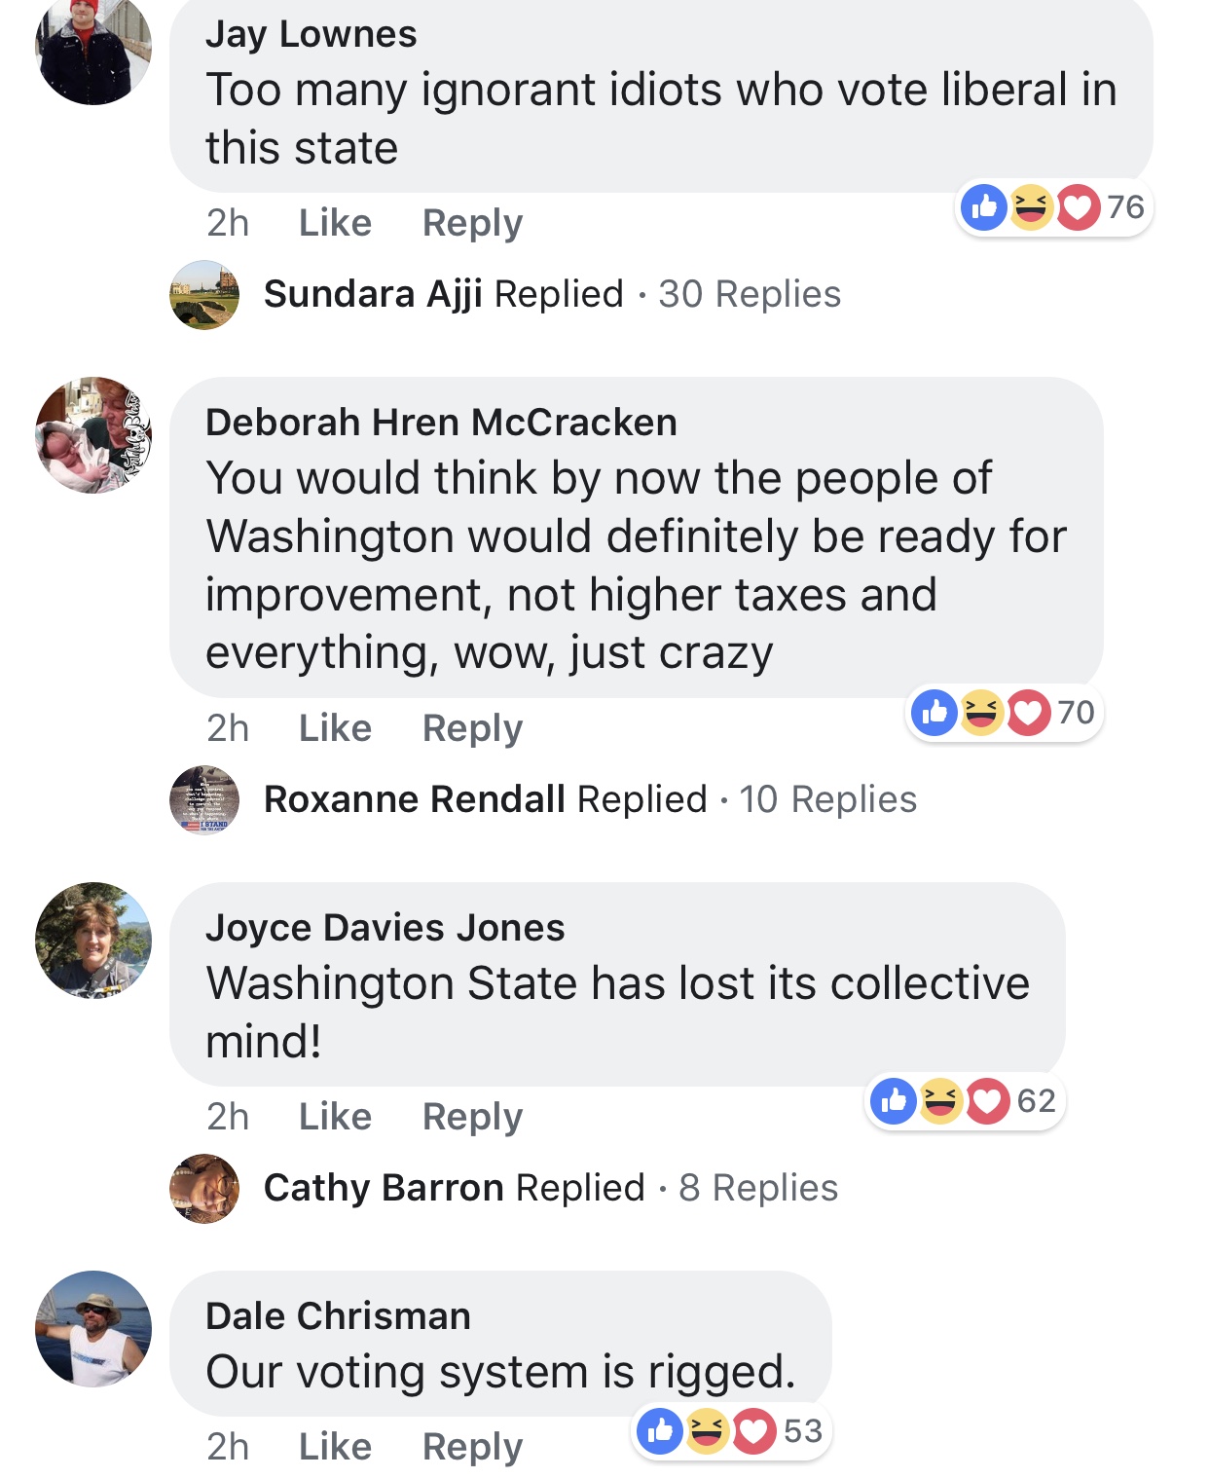
Task: Expand Roxanne Rendall's 10 replies thread
Action: pyautogui.click(x=827, y=799)
